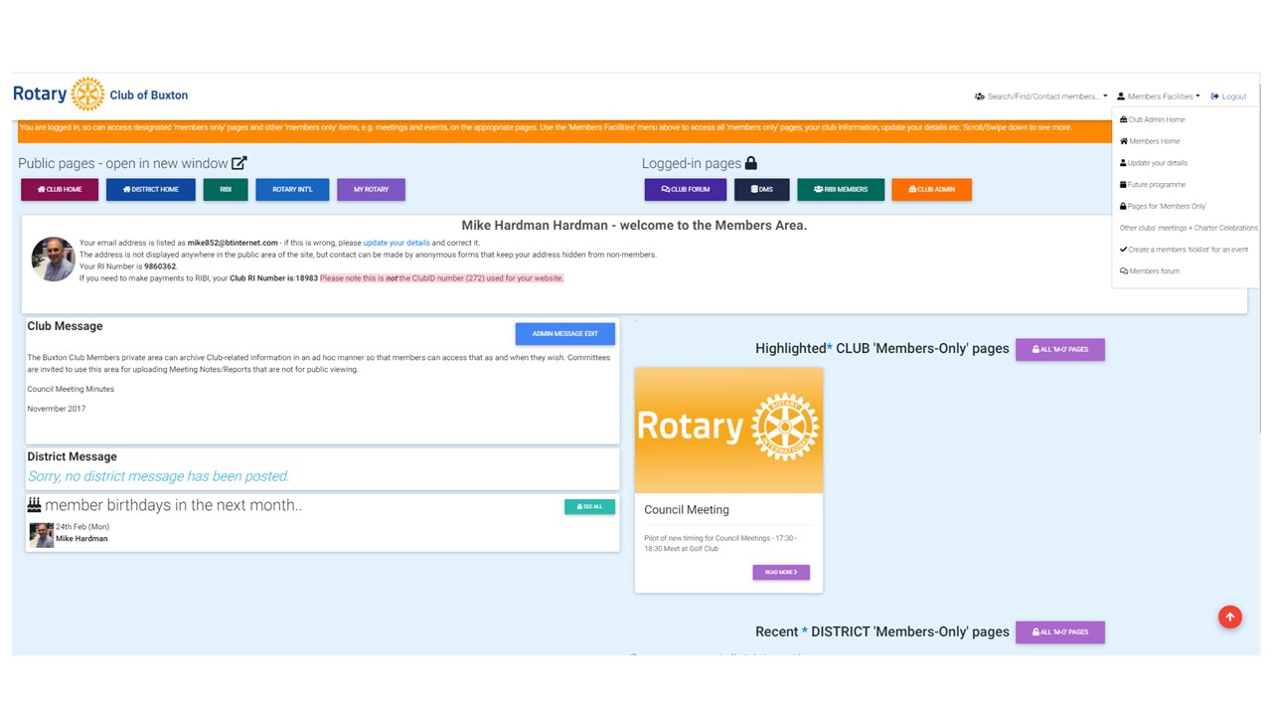
Task: Click the RI Number 9860362 text
Action: click(x=160, y=267)
